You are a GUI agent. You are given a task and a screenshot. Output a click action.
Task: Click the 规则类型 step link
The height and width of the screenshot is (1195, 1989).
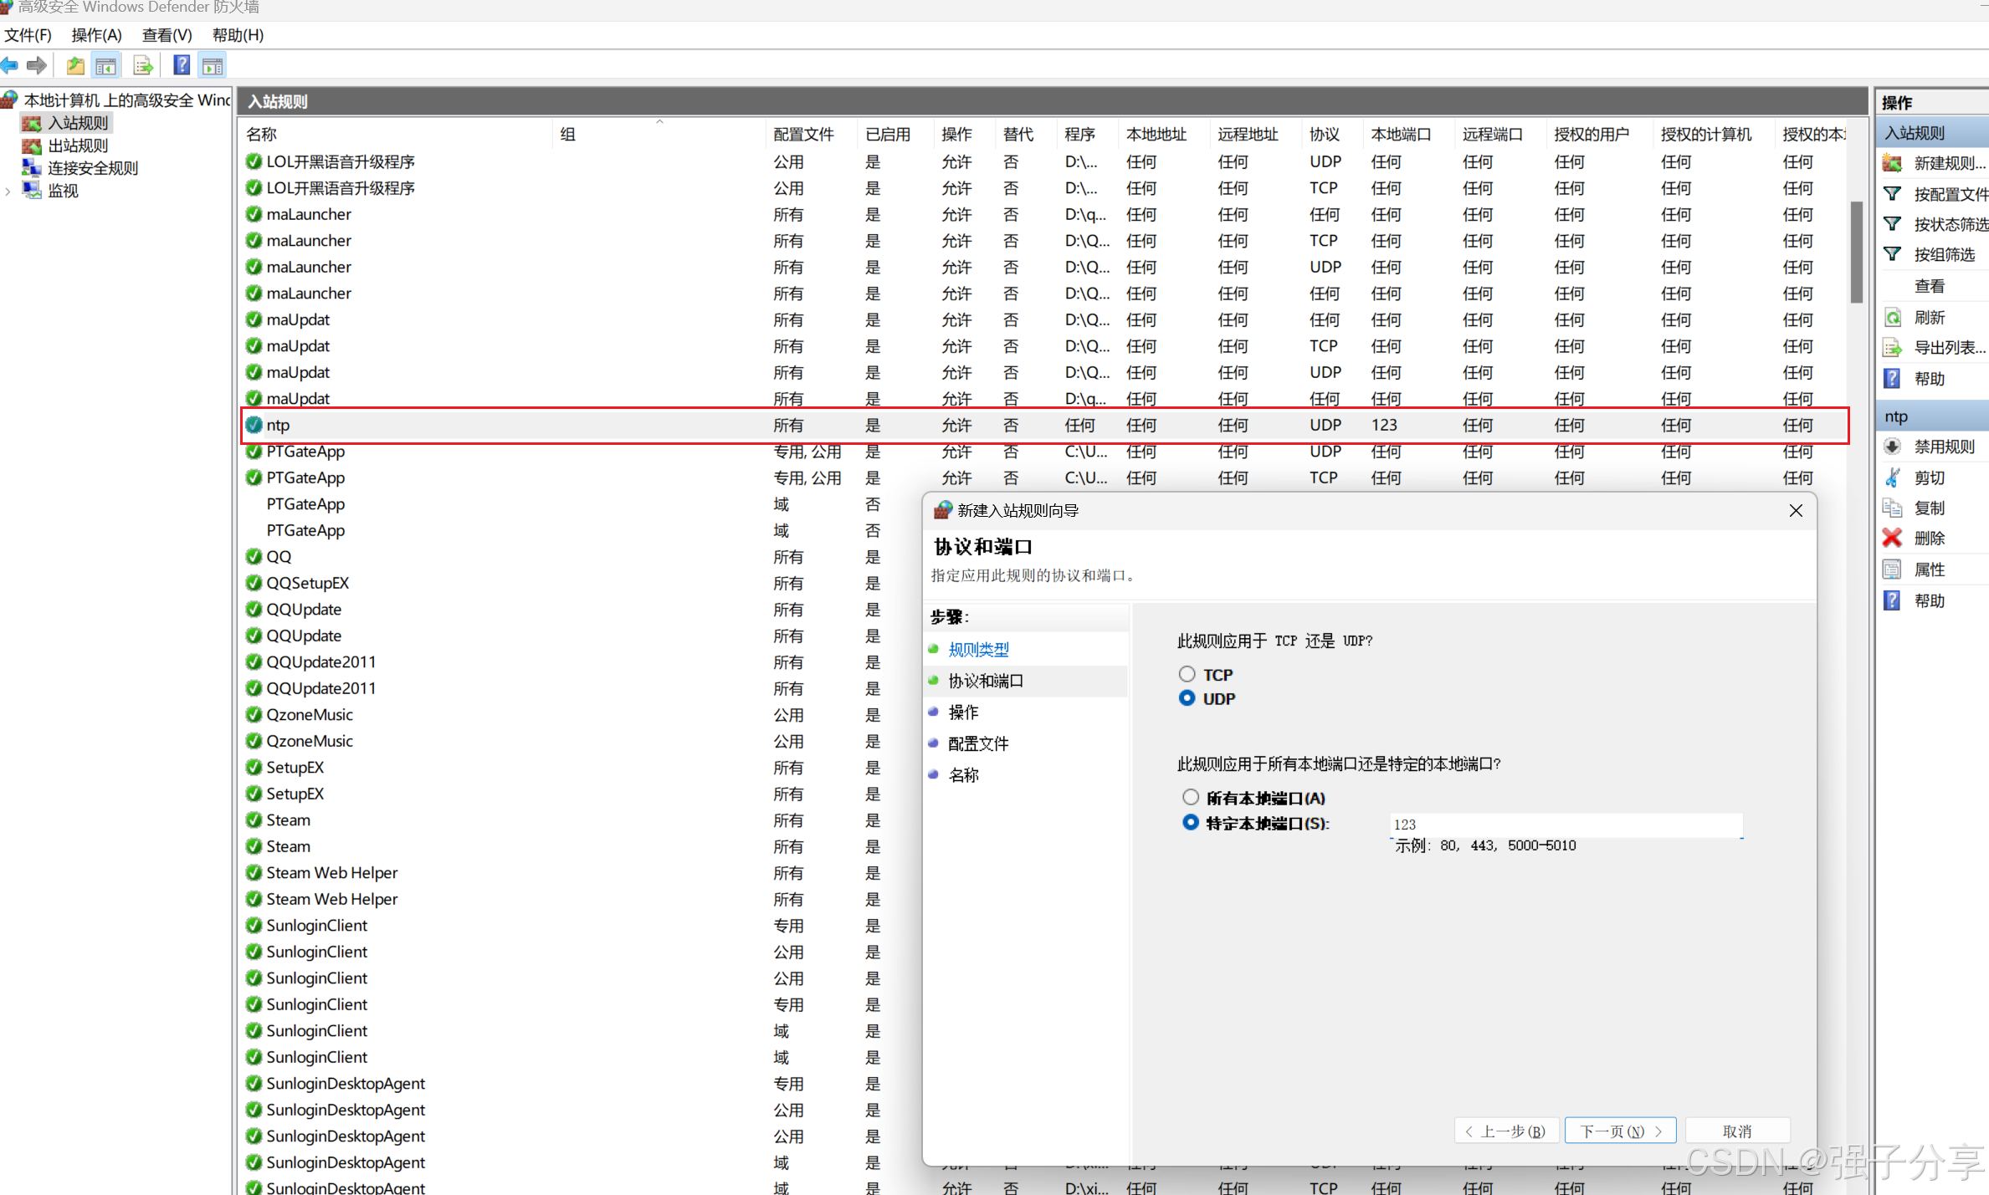pyautogui.click(x=978, y=649)
